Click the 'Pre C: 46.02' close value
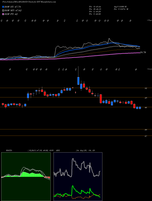The height and width of the screenshot is (201, 152). (95, 14)
